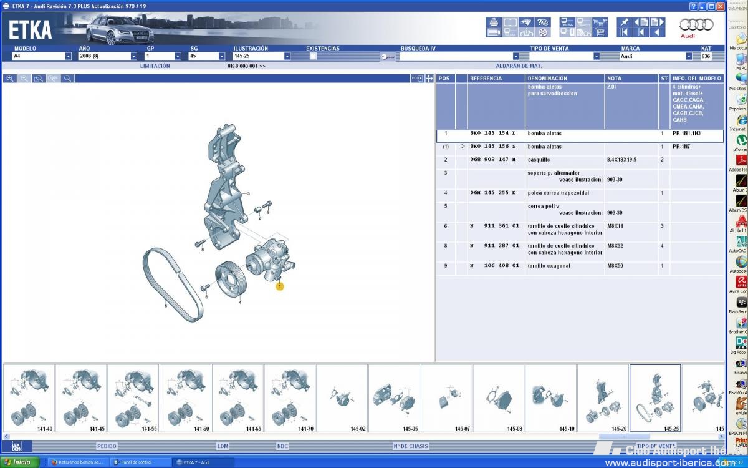
Task: Select illustration thumbnail 145-10
Action: 550,399
